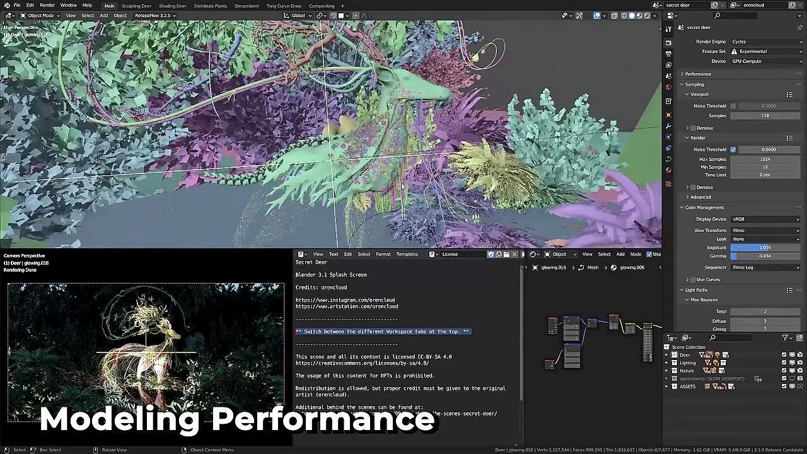Viewport: 807px width, 454px height.
Task: Open the World properties tab icon
Action: (x=668, y=88)
